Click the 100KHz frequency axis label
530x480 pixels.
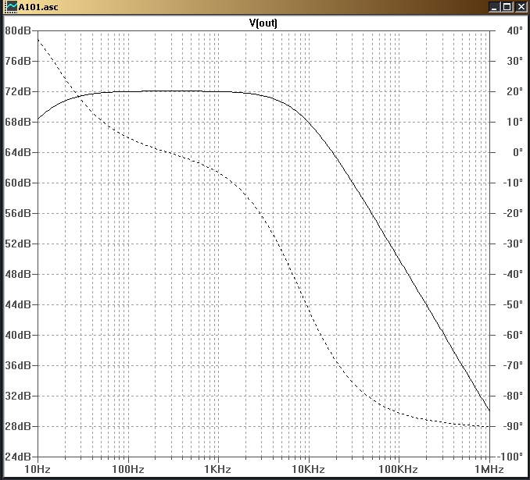click(x=398, y=469)
